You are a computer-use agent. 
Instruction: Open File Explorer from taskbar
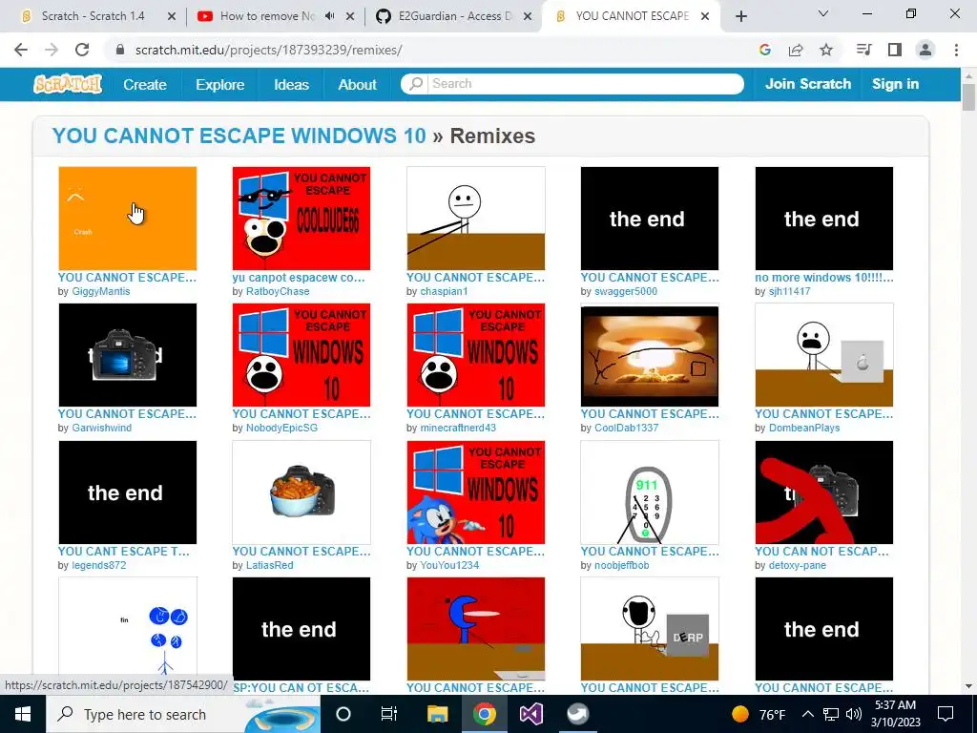pyautogui.click(x=437, y=714)
